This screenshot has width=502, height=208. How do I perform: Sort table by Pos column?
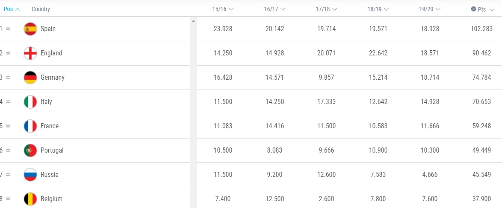[12, 9]
